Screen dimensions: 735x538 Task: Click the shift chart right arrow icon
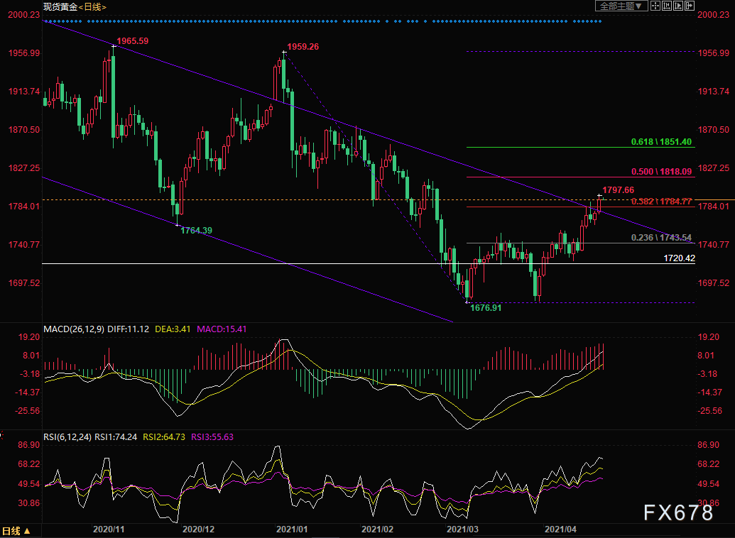click(x=689, y=6)
